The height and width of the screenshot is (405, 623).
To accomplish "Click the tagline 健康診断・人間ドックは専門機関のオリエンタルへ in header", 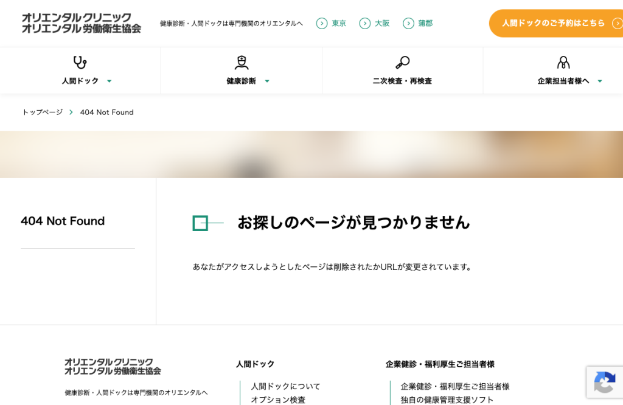I will [231, 24].
